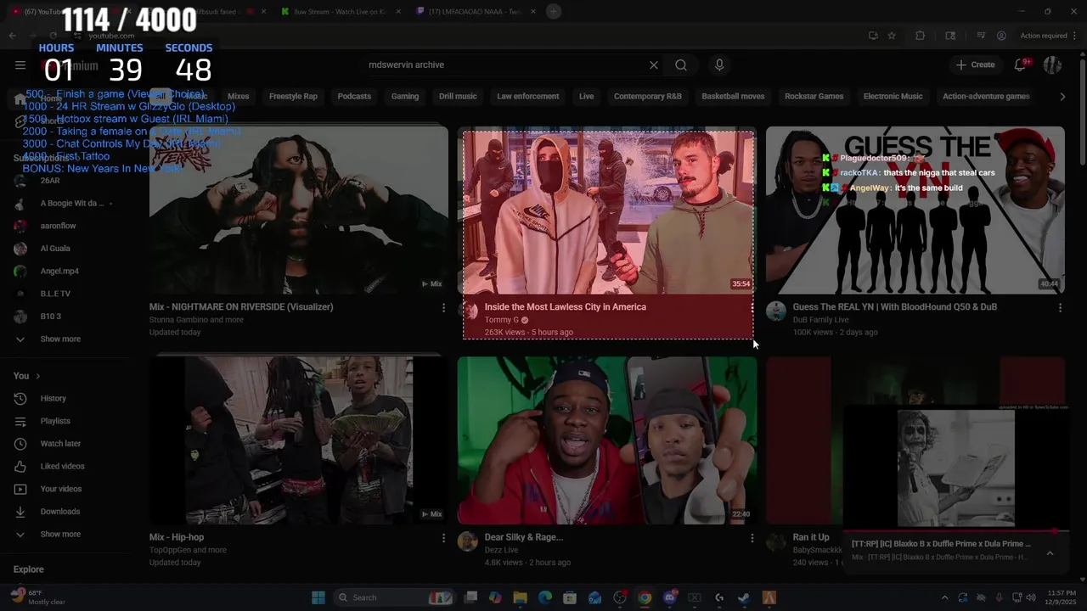Screen dimensions: 1087x611
Task: Click the magnifier search button
Action: [x=681, y=65]
